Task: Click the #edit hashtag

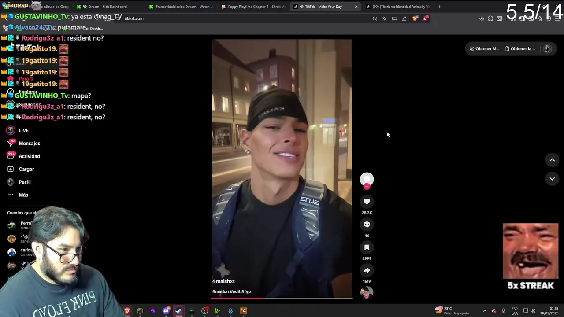Action: point(235,291)
